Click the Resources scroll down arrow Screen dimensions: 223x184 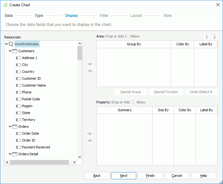coord(80,157)
